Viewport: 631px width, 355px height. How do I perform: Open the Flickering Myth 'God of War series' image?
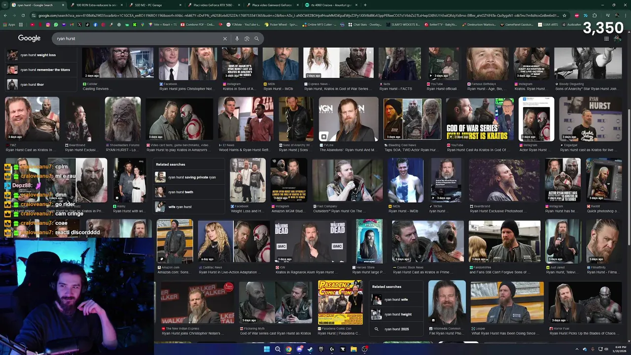pos(276,302)
